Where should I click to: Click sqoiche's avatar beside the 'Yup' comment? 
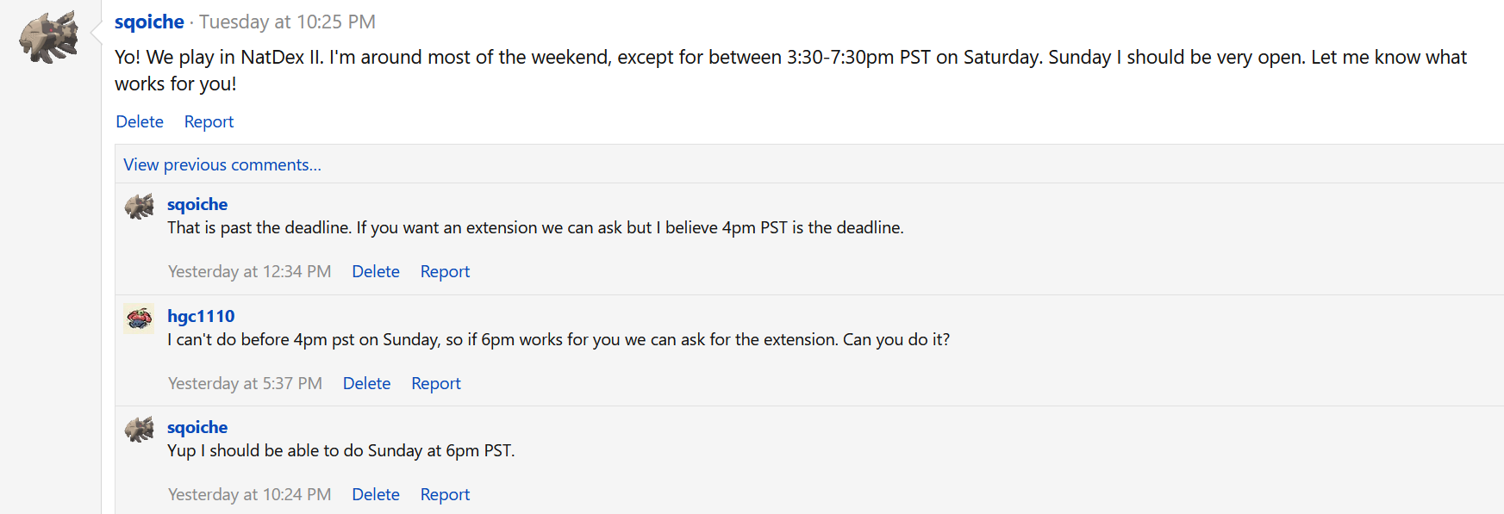pos(139,429)
